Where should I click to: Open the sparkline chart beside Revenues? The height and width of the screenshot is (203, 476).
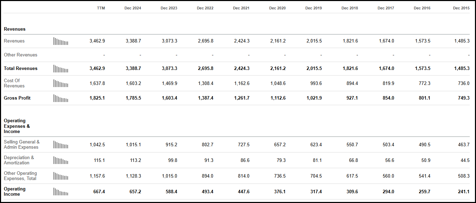point(61,41)
